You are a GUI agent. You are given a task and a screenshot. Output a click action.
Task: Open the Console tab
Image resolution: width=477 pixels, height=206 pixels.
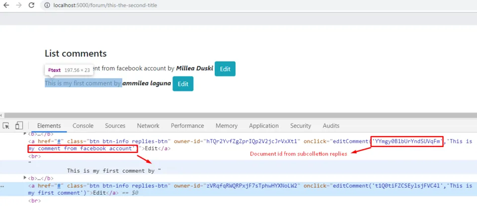[x=83, y=126]
